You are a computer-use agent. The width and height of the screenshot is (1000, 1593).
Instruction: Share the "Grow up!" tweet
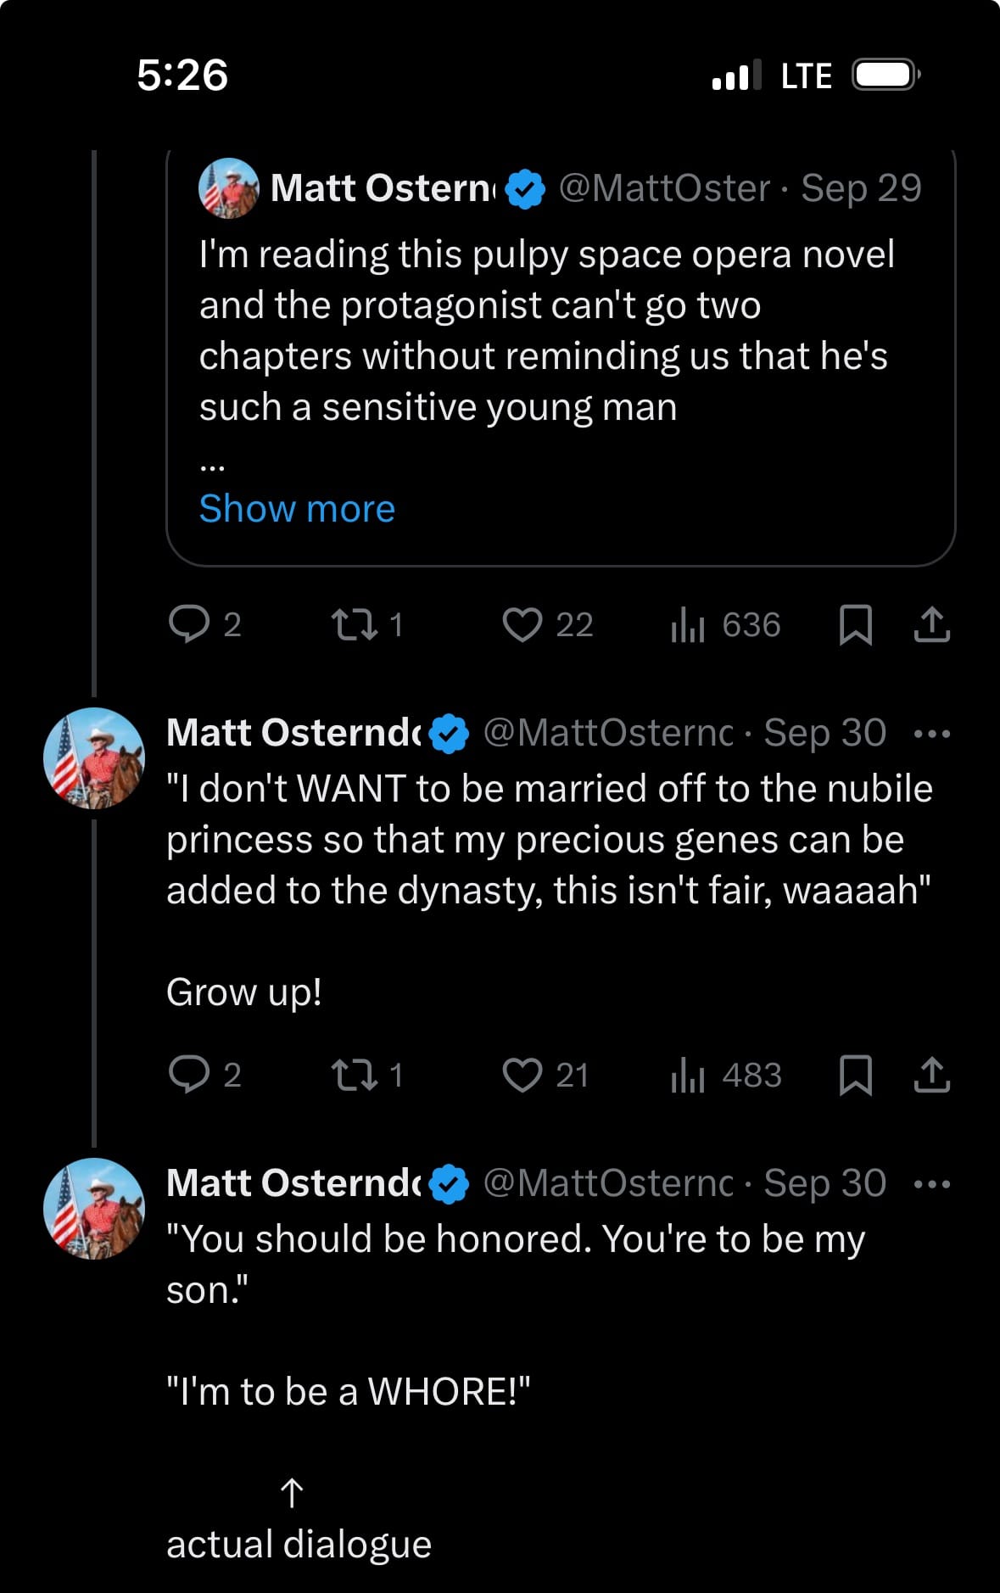[931, 1075]
